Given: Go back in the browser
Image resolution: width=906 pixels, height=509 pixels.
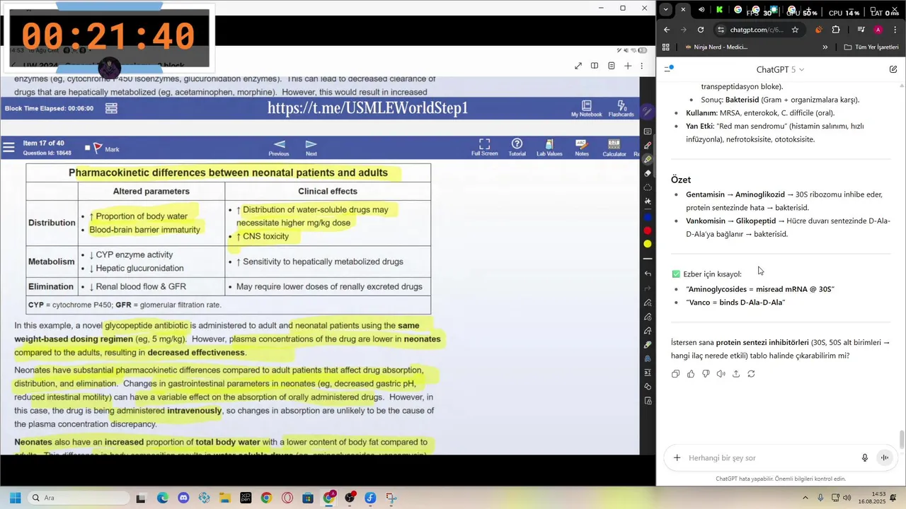Looking at the screenshot, I should [667, 30].
